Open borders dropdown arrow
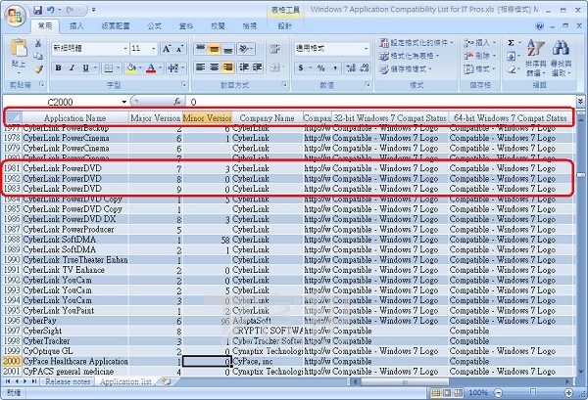This screenshot has height=400, width=588. point(119,68)
